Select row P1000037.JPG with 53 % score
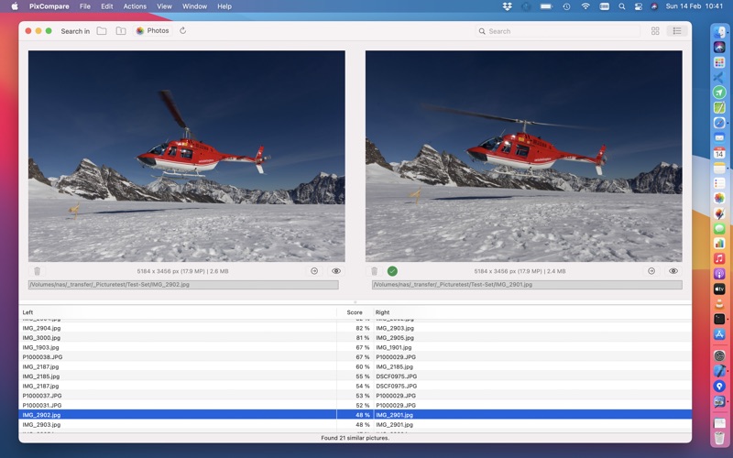Screen dimensions: 733x458 pos(356,396)
